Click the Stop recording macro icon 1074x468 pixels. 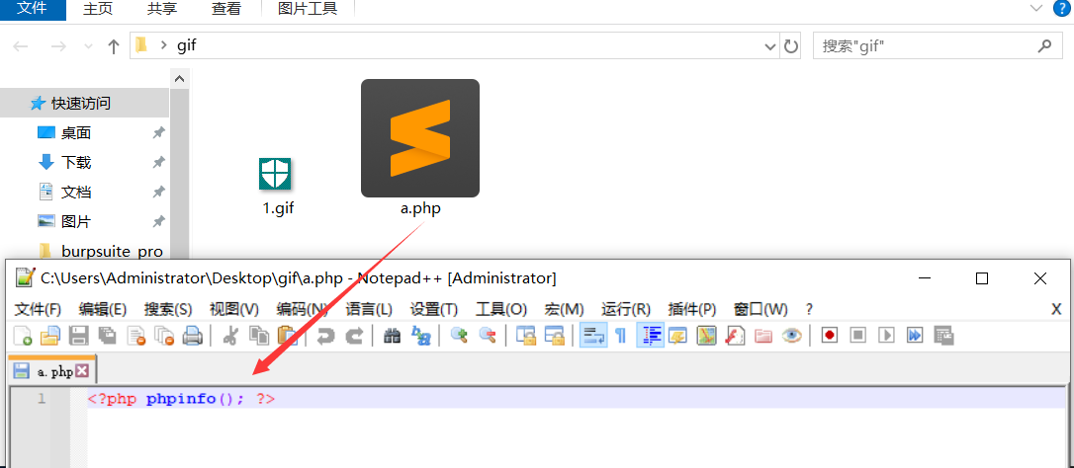(x=858, y=336)
